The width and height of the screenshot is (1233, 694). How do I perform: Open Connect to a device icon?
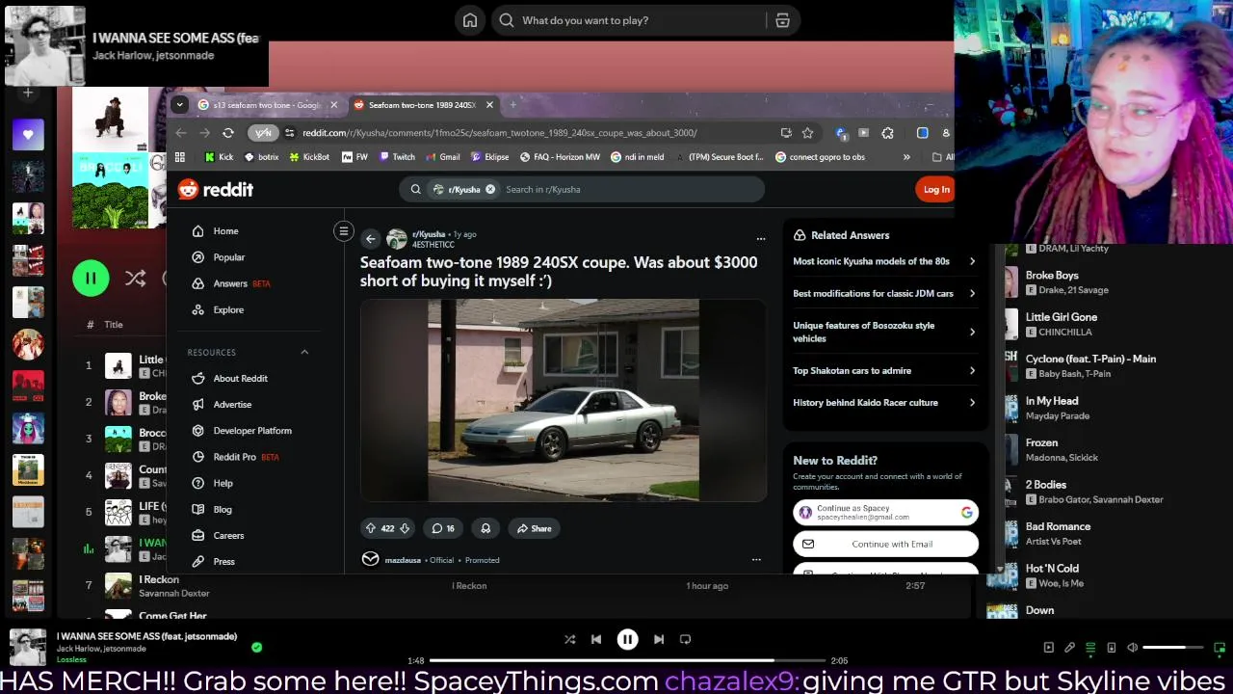(x=1111, y=648)
